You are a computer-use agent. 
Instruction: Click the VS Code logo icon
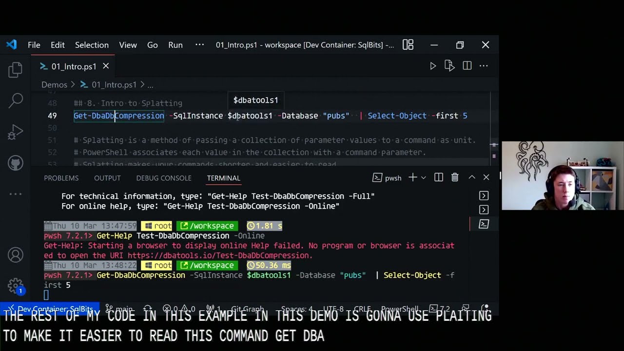(x=11, y=45)
